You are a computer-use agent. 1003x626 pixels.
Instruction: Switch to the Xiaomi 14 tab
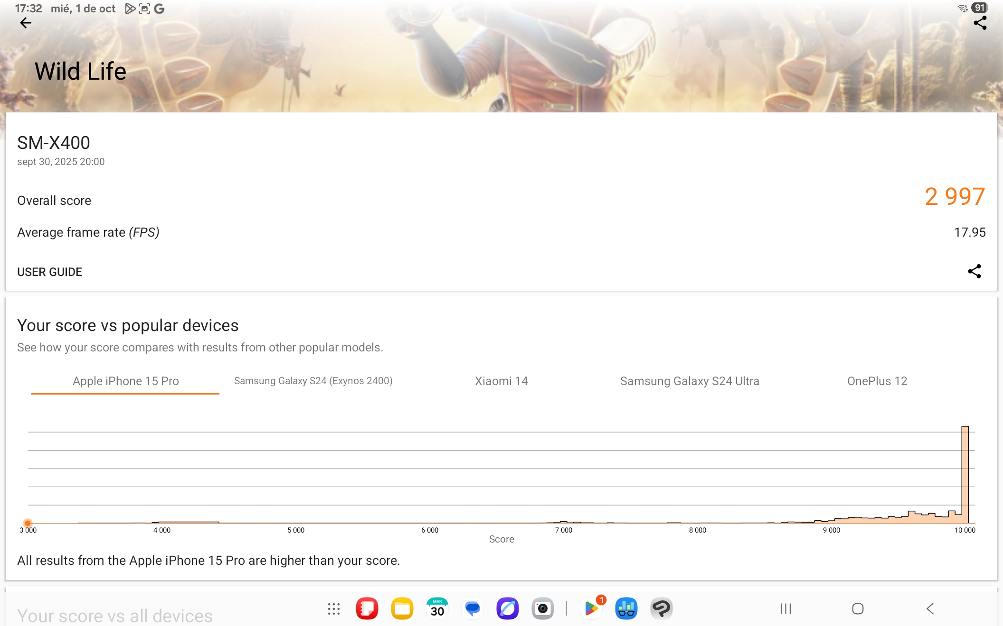[501, 381]
